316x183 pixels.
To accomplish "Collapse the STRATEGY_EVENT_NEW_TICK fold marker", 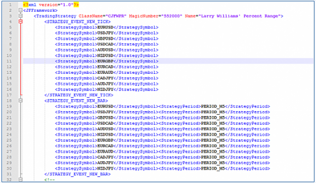I will tap(20, 22).
